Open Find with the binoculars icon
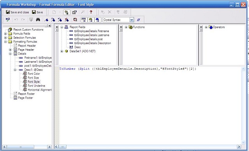Image resolution: width=249 pixels, height=151 pixels. pyautogui.click(x=38, y=20)
